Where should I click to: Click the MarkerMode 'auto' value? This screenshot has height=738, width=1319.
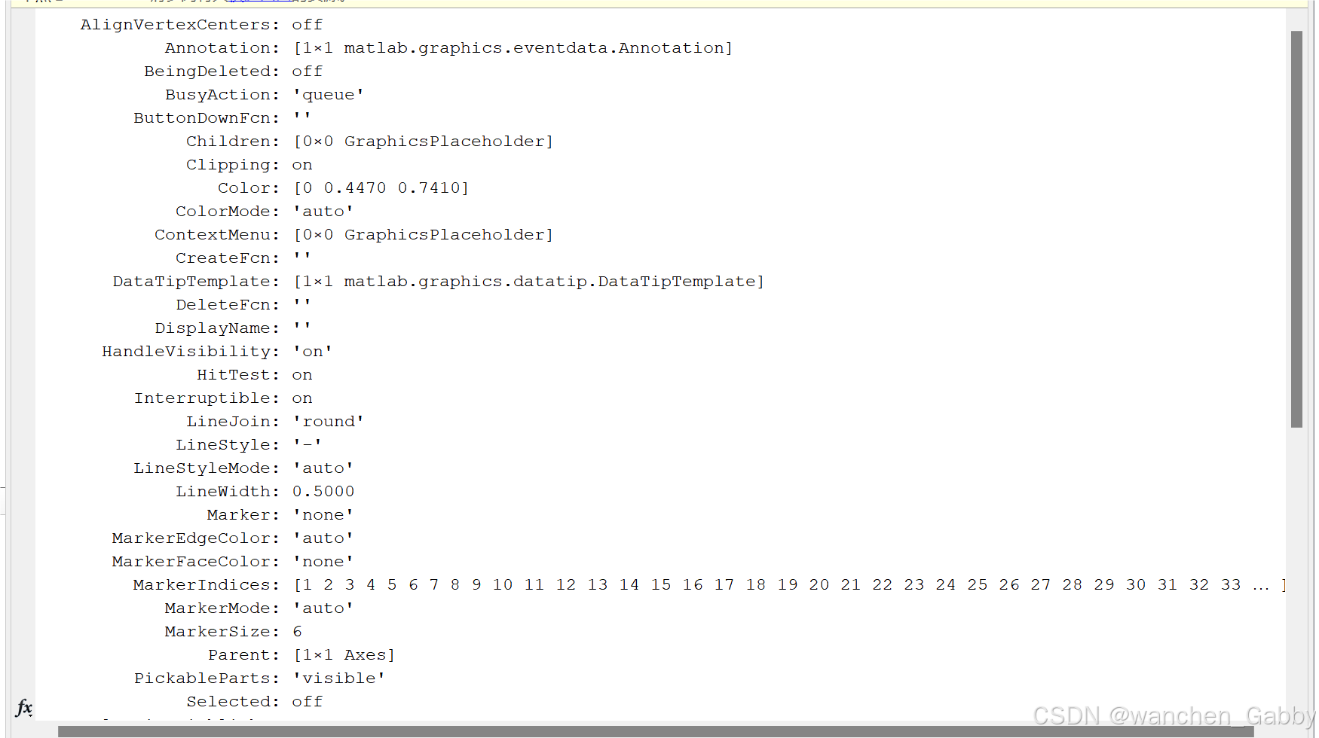click(323, 608)
